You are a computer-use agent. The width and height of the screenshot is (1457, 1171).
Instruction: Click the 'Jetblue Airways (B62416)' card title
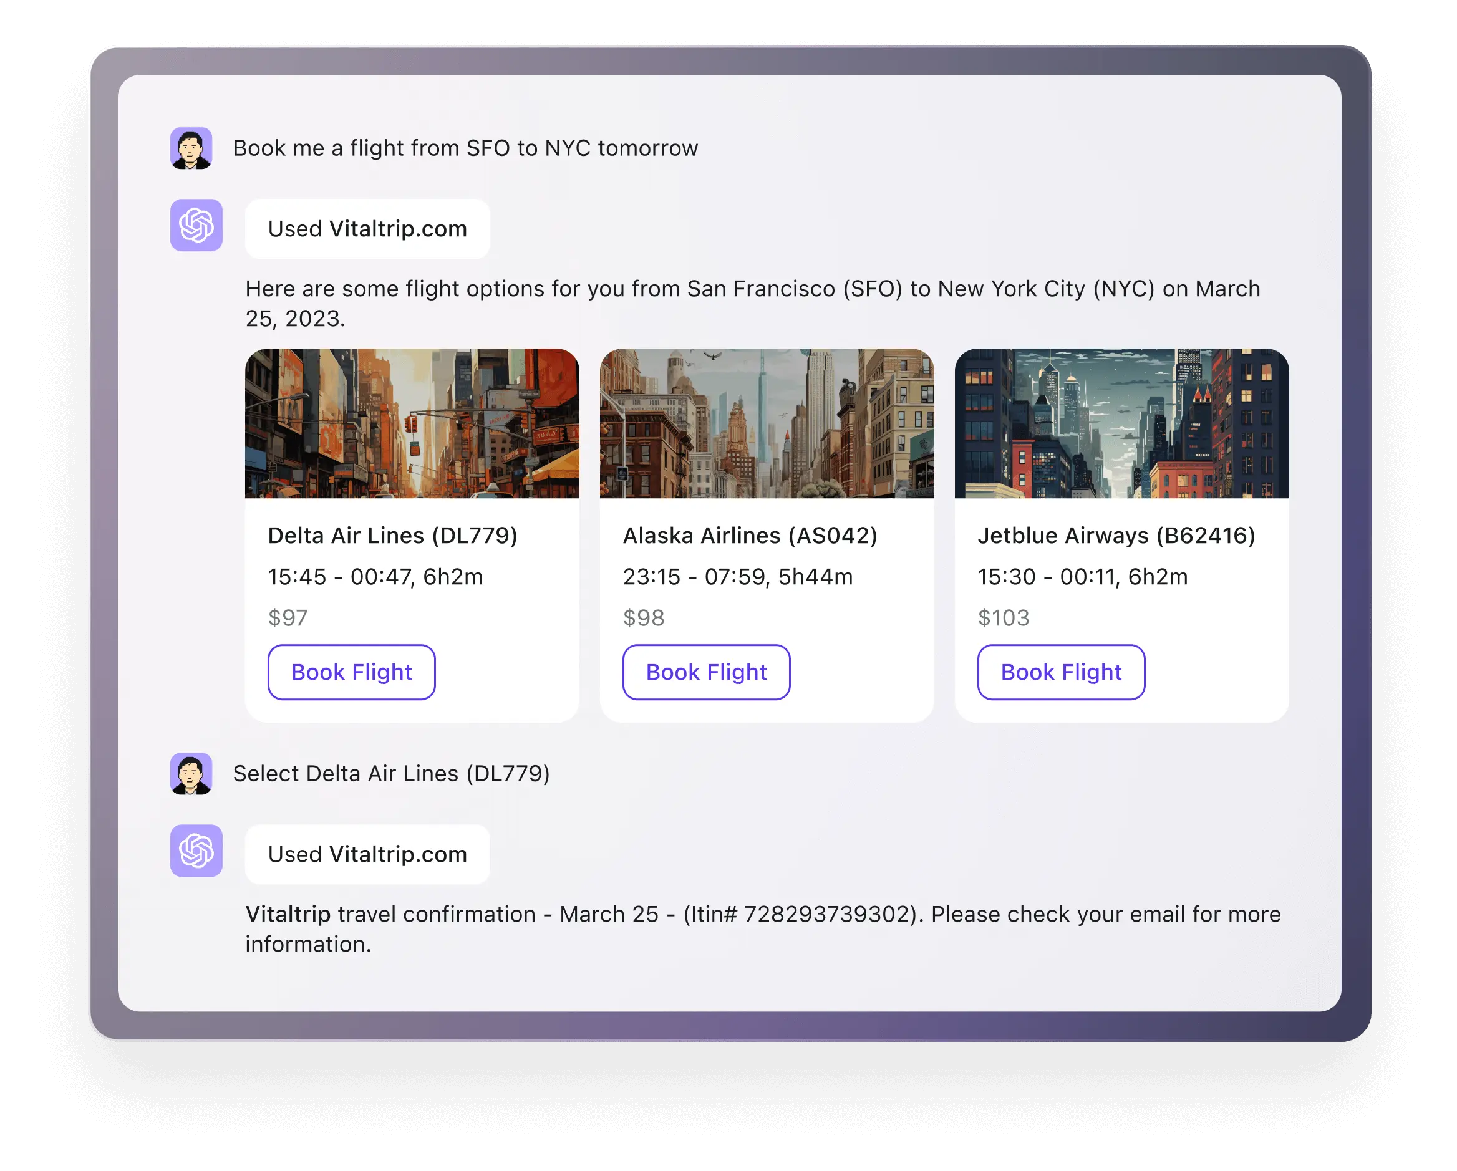pyautogui.click(x=1116, y=535)
